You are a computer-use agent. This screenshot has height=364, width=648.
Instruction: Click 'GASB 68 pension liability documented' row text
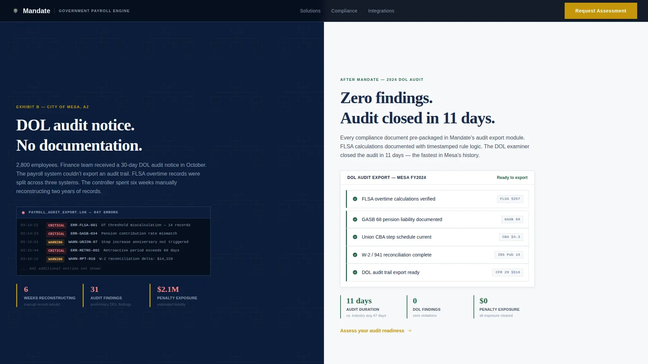[402, 219]
